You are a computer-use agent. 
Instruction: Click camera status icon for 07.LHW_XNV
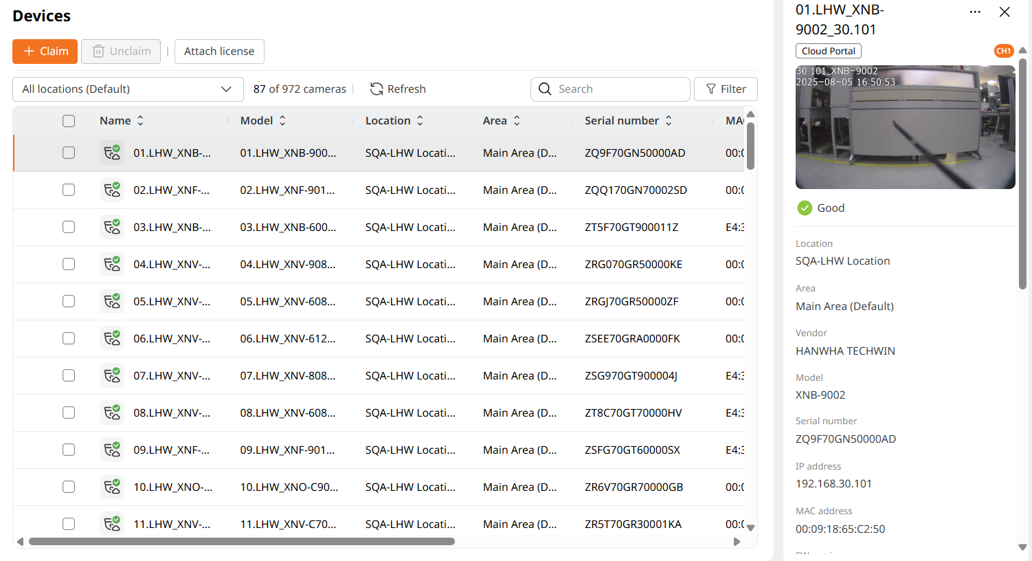(112, 375)
